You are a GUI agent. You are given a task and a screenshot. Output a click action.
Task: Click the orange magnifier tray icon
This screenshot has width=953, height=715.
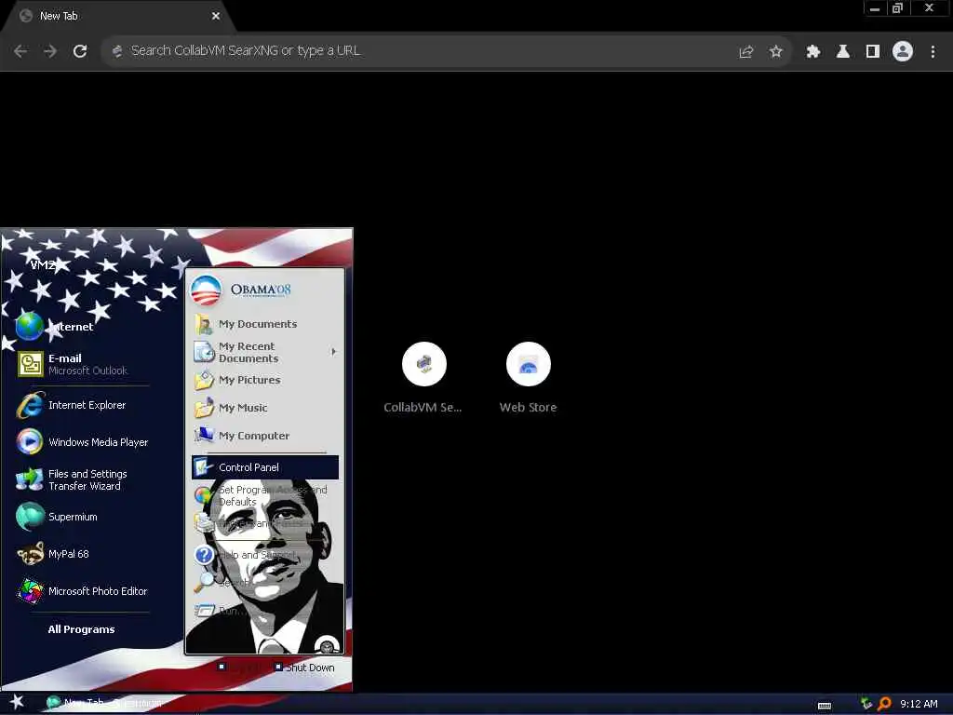(885, 704)
